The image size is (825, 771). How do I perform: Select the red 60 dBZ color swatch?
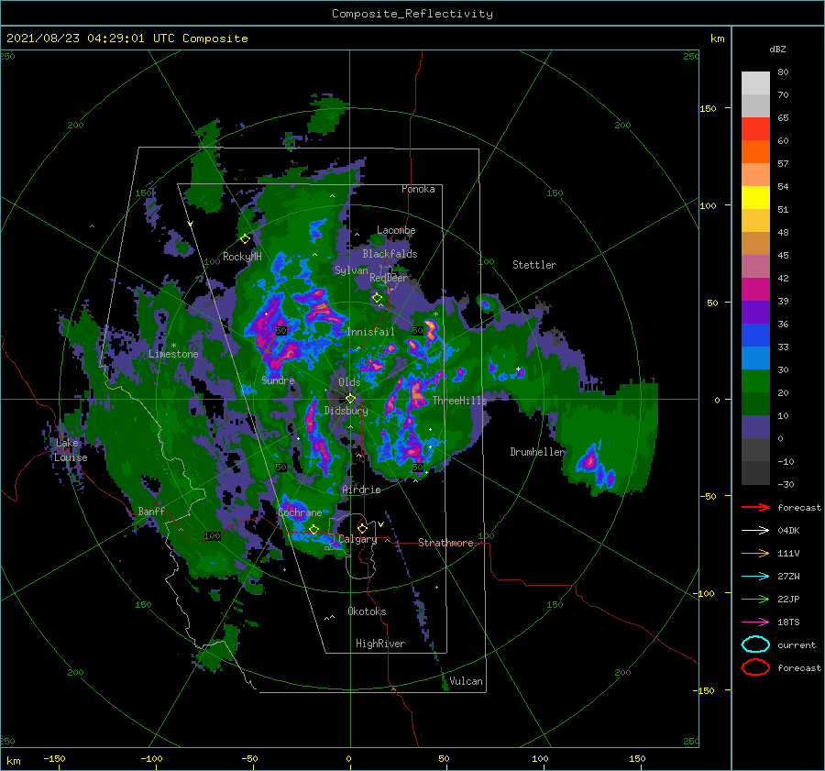point(755,129)
